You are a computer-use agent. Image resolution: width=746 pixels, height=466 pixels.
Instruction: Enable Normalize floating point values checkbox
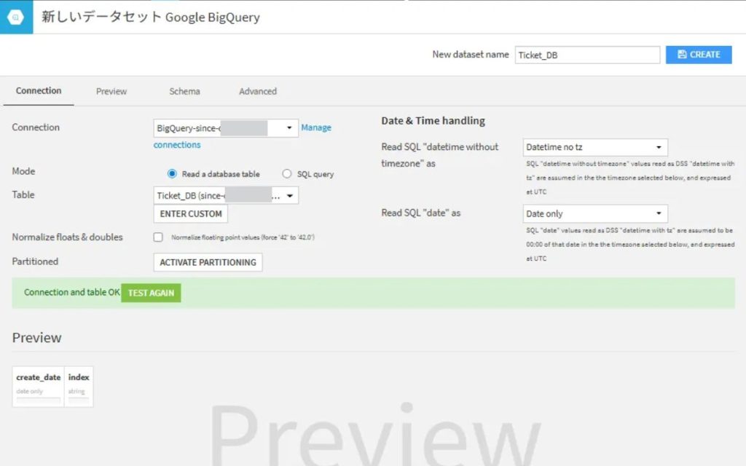tap(158, 237)
